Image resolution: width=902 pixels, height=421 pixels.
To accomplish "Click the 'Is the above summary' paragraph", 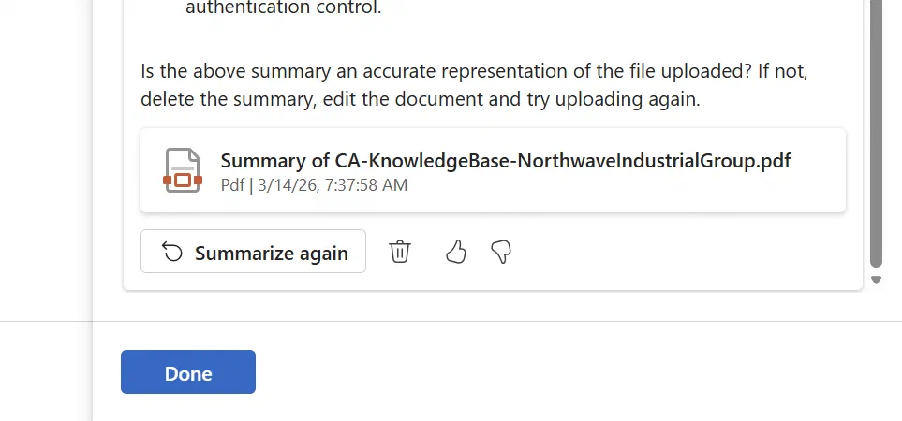I will click(x=475, y=85).
